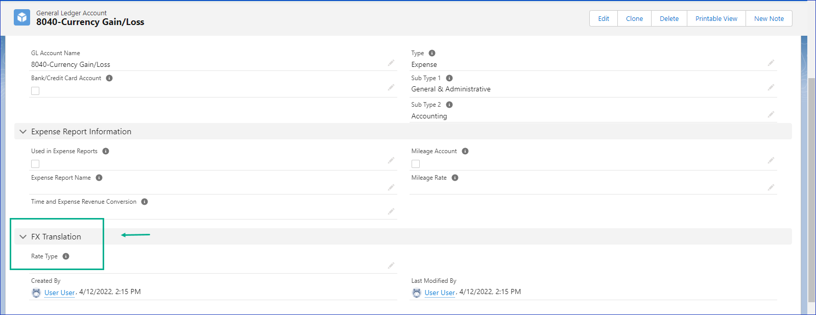Toggle the Bank/Credit Card Account checkbox
The width and height of the screenshot is (816, 315).
pyautogui.click(x=35, y=91)
